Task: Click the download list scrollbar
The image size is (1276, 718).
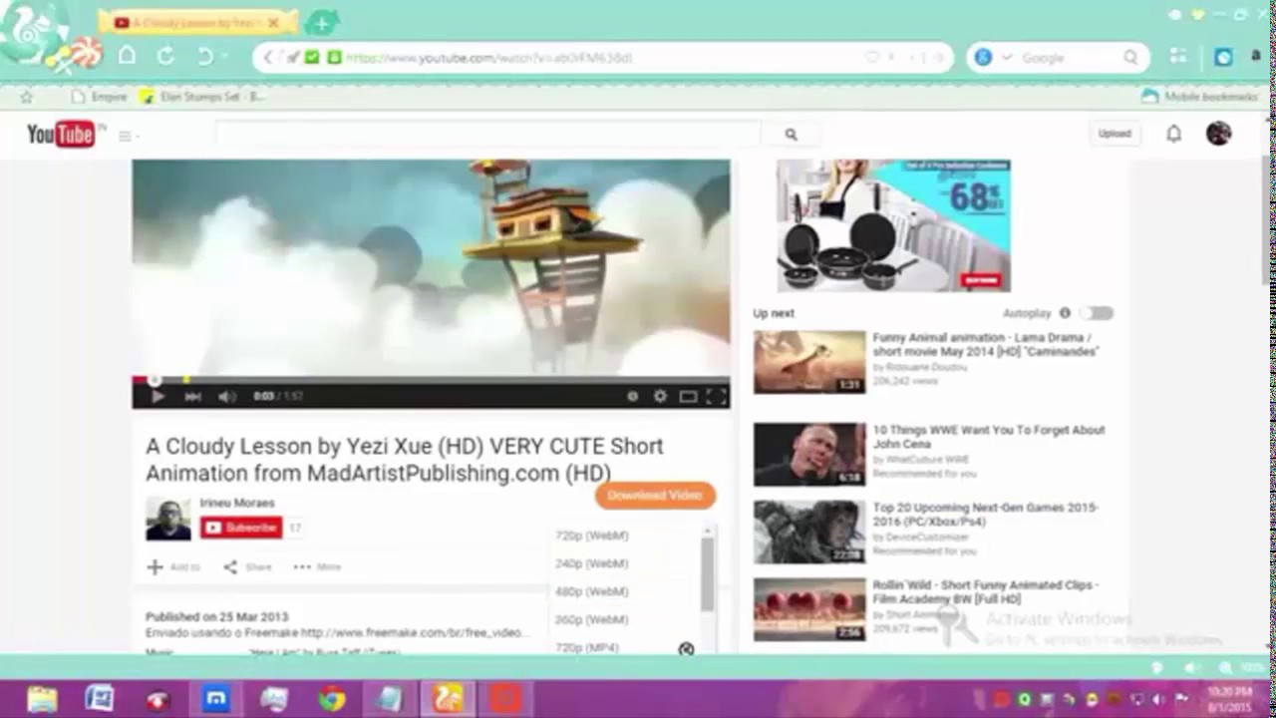Action: tap(708, 573)
